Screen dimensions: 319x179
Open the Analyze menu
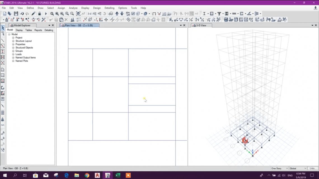tap(73, 8)
